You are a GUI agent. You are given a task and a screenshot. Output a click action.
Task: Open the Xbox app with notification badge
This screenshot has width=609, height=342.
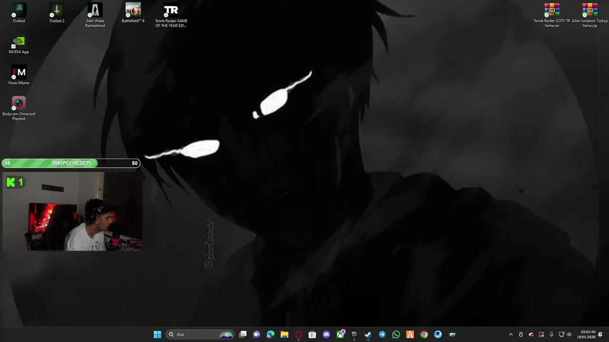[x=341, y=334]
